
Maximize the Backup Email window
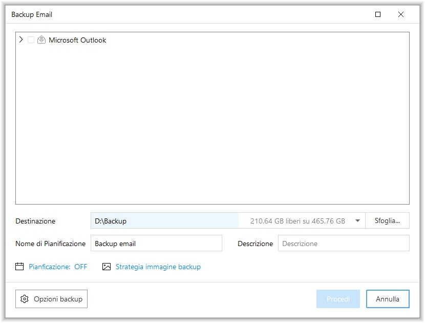pos(378,15)
